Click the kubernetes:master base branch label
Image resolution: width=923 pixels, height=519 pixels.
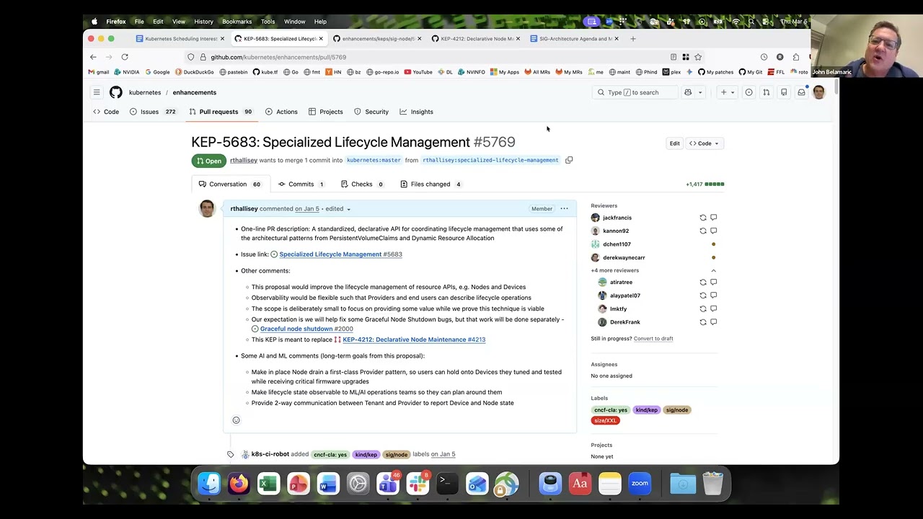374,160
